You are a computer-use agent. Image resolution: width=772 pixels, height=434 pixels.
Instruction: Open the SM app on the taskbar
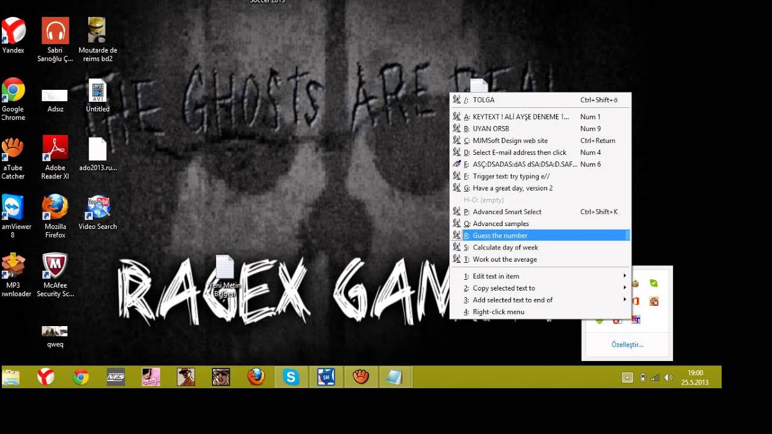(326, 377)
